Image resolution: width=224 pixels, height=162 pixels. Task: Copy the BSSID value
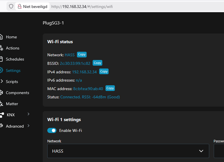tap(97, 63)
